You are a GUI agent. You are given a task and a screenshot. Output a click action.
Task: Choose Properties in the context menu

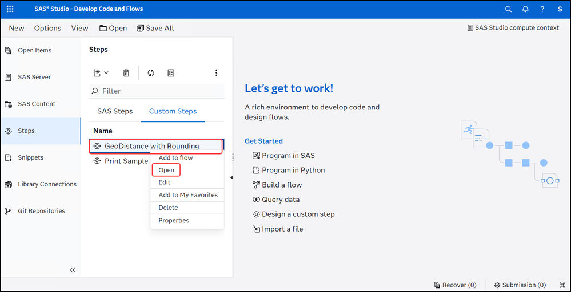pos(174,221)
